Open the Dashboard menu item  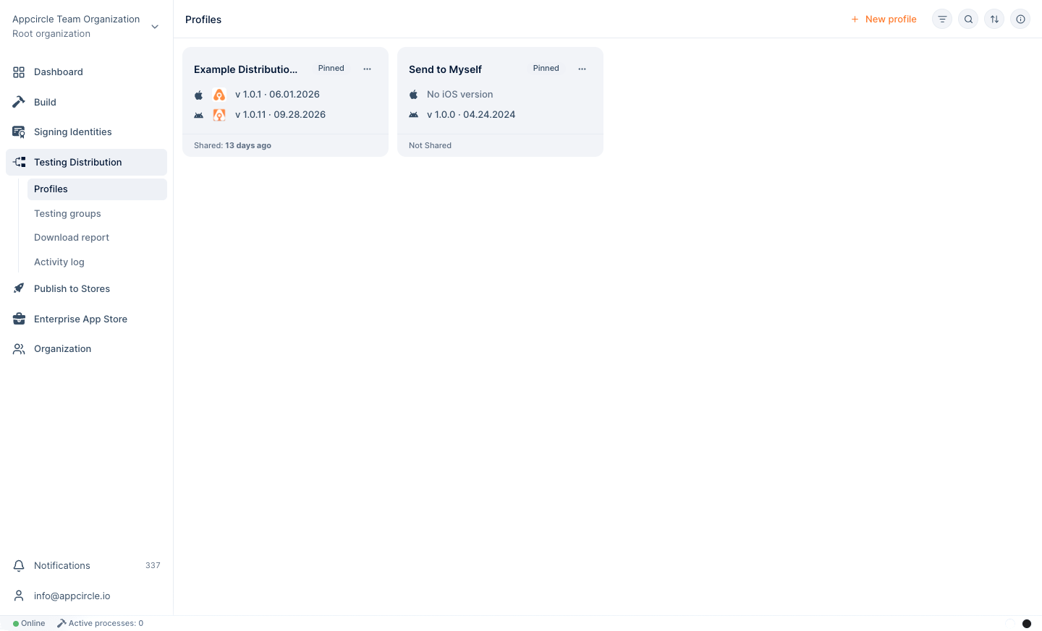86,72
